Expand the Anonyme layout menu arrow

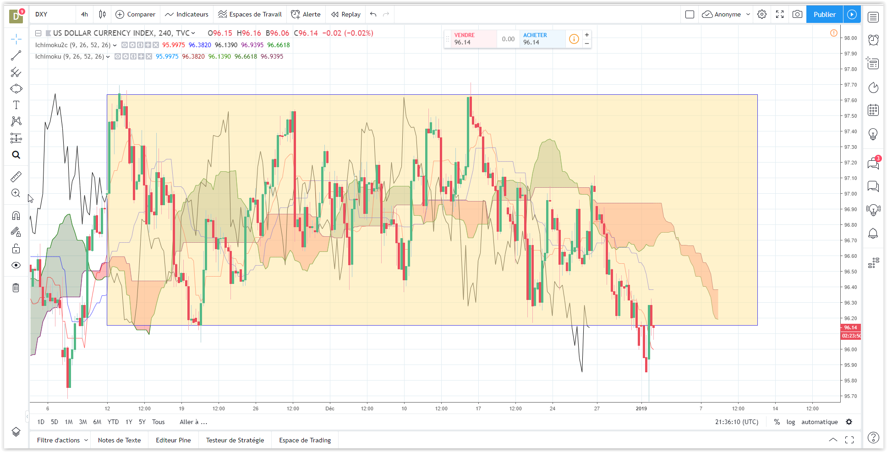(748, 14)
